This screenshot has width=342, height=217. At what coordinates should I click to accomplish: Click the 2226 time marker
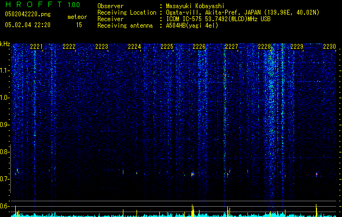pyautogui.click(x=199, y=47)
